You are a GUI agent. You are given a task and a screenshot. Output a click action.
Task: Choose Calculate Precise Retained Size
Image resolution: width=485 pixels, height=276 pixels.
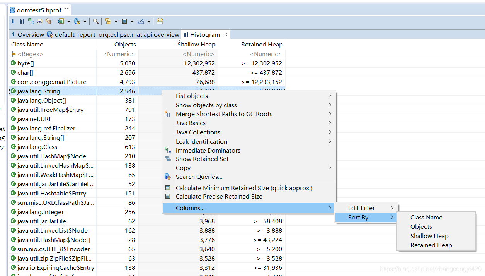click(219, 196)
